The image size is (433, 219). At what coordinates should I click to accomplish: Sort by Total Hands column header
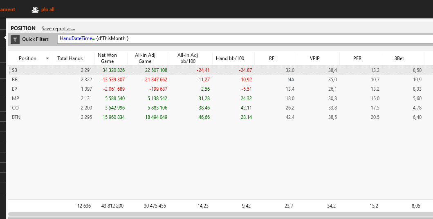pos(70,58)
